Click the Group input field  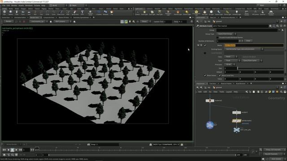click(247, 30)
